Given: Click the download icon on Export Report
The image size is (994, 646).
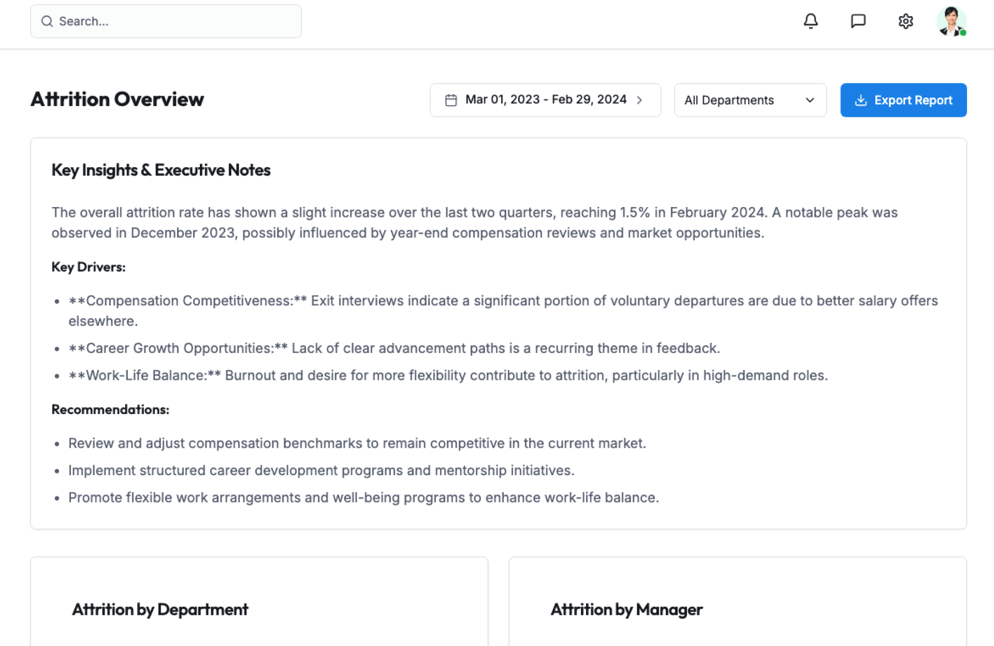Looking at the screenshot, I should point(860,100).
